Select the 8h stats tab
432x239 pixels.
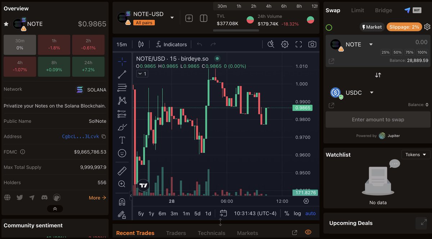pos(299,6)
